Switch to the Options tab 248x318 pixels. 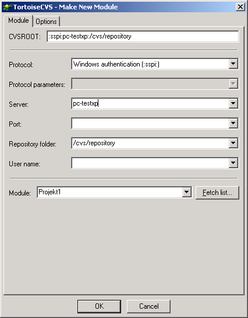[x=47, y=22]
